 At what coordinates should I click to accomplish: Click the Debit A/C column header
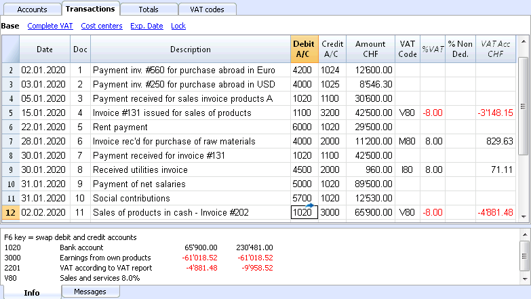[304, 49]
